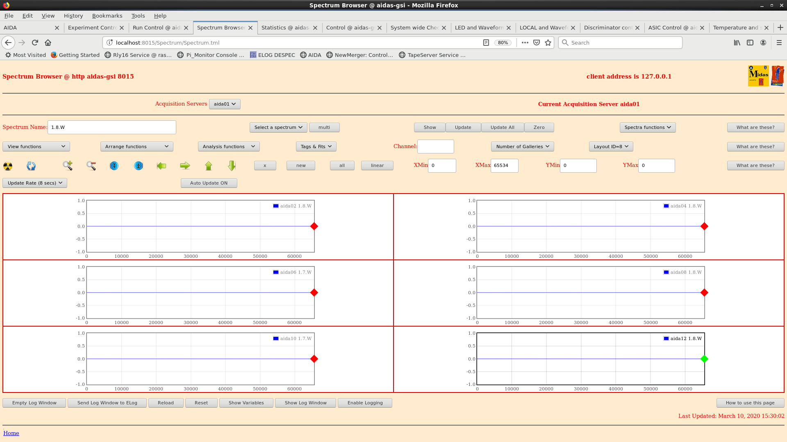This screenshot has width=787, height=442.
Task: Click the zoom in magnifier icon
Action: click(68, 166)
